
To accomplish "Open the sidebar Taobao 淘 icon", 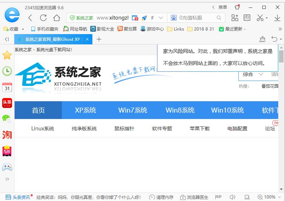I will (7, 135).
